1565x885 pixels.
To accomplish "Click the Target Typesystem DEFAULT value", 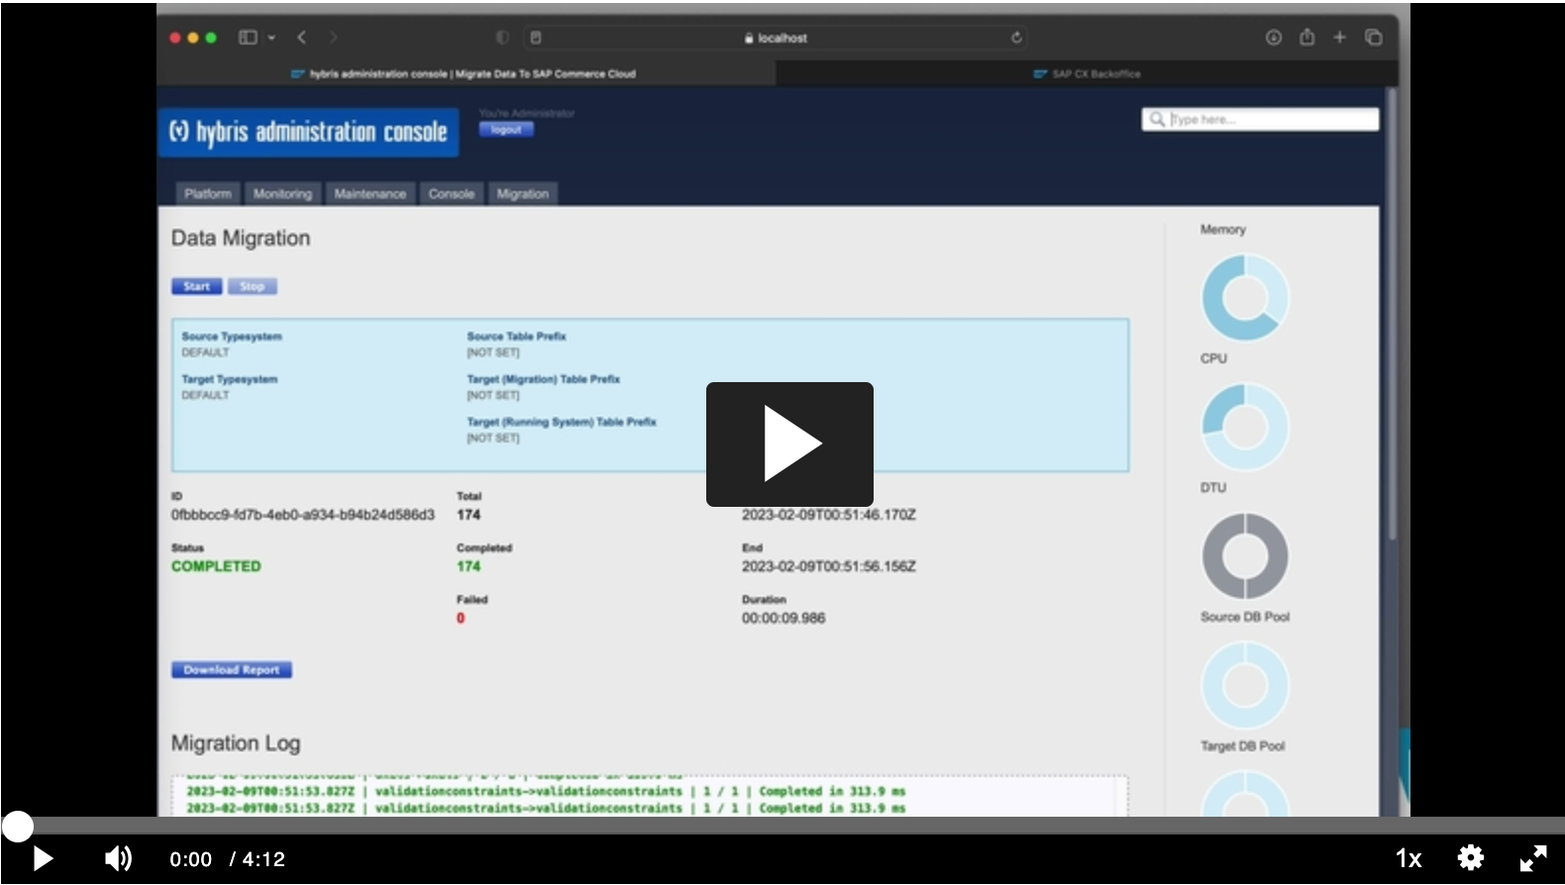I will click(205, 395).
